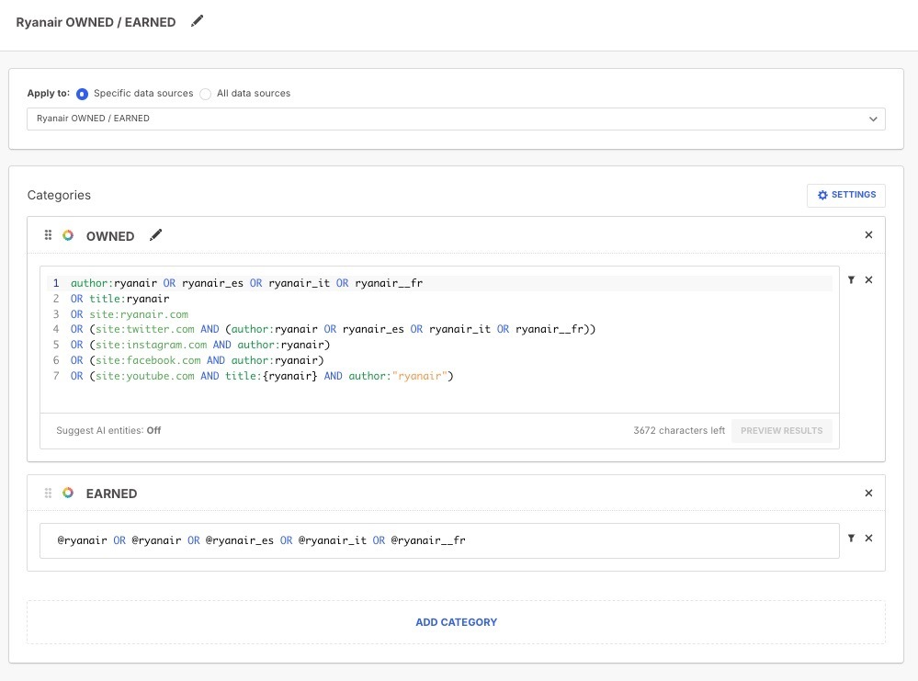
Task: Remove the OWNED category
Action: [868, 234]
